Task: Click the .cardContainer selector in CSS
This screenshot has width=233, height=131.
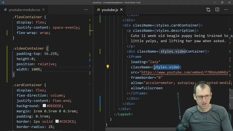Action: pyautogui.click(x=27, y=85)
